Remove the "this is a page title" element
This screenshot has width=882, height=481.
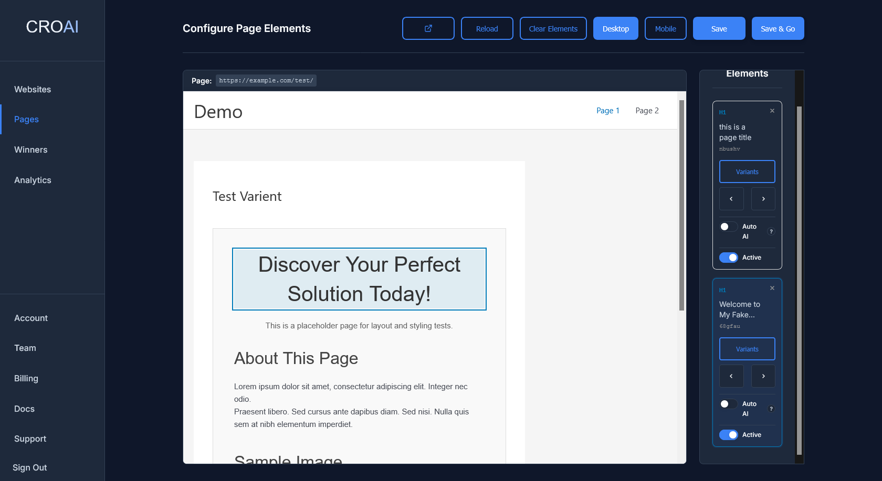[772, 111]
